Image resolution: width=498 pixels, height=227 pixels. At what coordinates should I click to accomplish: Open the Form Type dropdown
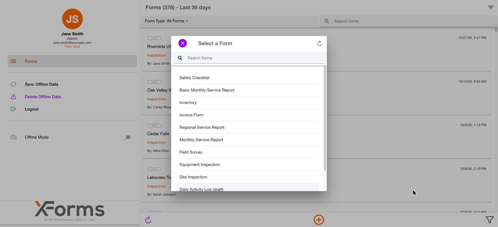tap(166, 21)
